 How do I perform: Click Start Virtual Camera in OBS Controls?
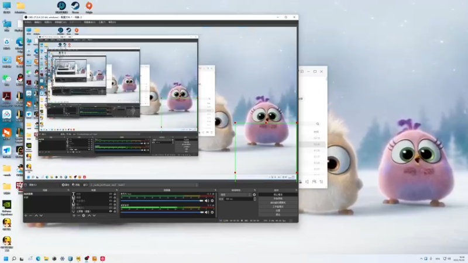(x=278, y=202)
